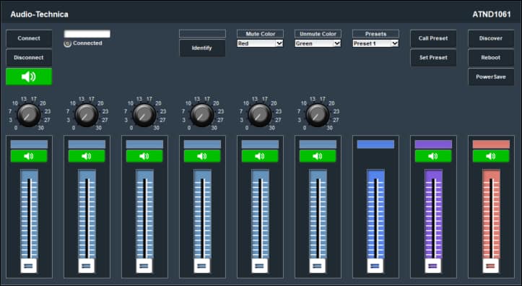
Task: Mute the fifth channel via its speaker icon
Action: point(260,156)
